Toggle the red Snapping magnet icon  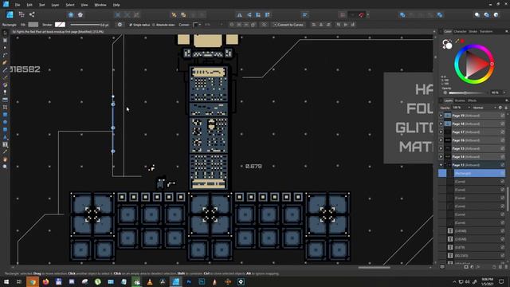point(361,15)
